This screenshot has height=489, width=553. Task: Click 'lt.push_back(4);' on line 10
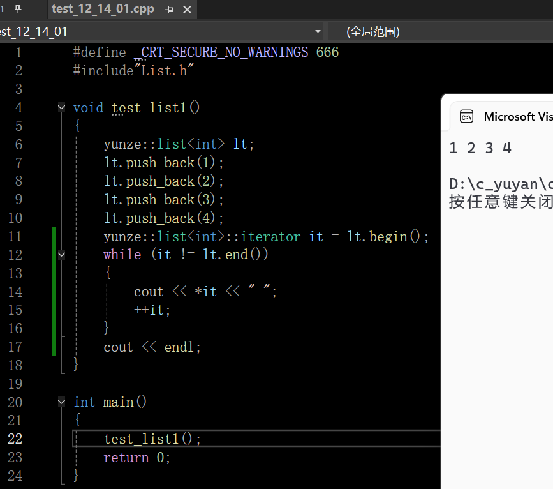pos(163,218)
